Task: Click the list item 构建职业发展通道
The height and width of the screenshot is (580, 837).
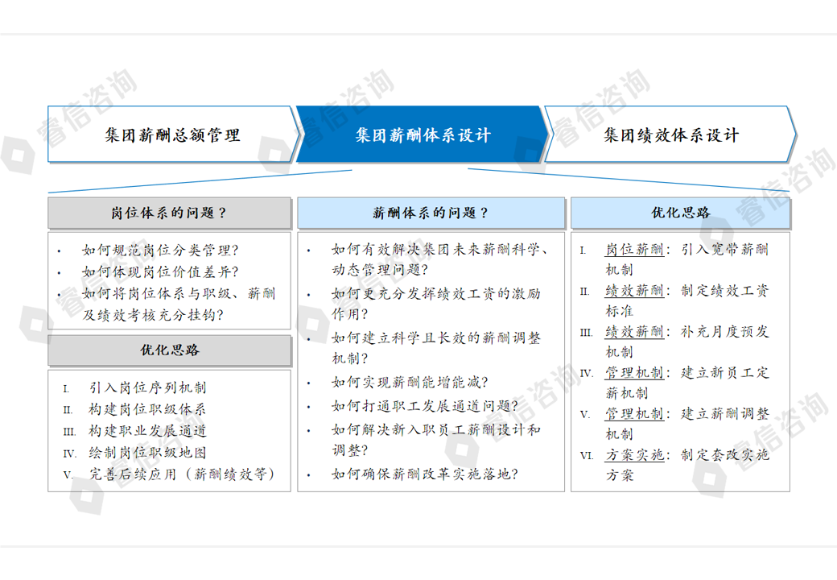Action: (x=147, y=431)
